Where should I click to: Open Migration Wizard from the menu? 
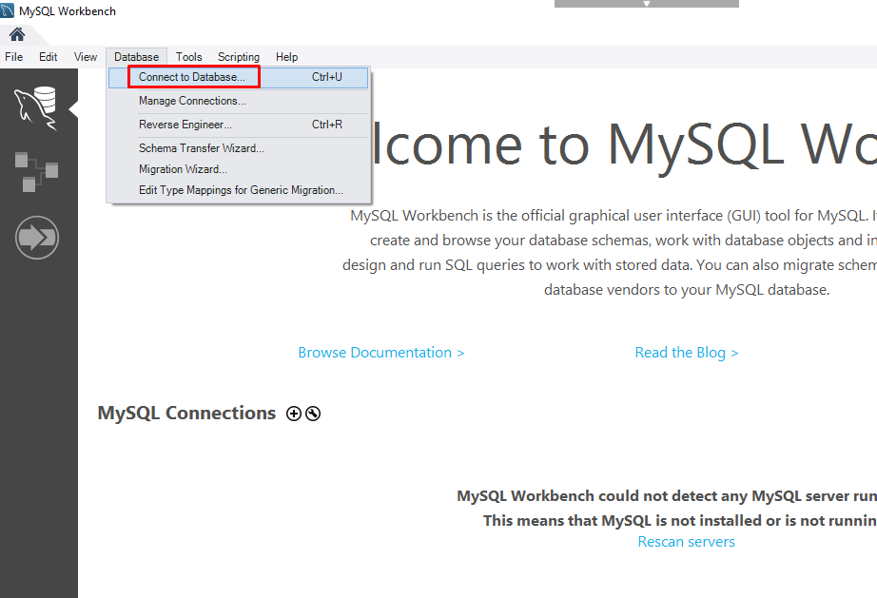(x=183, y=169)
